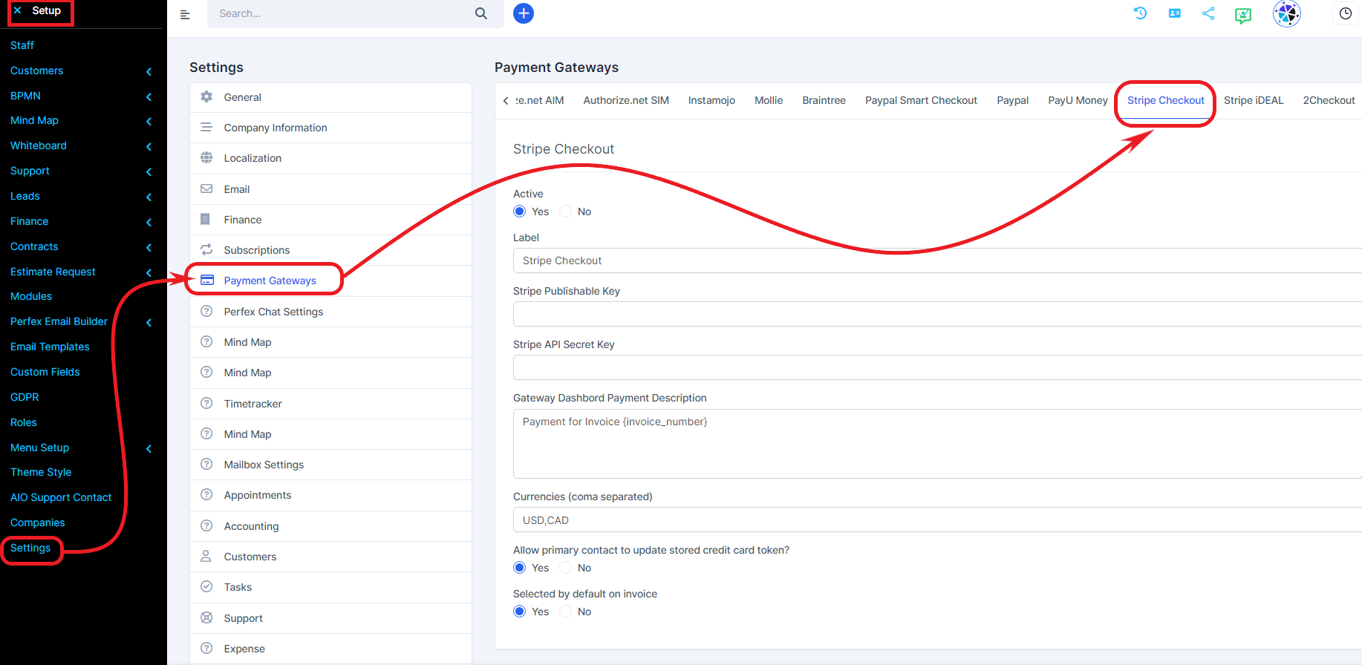This screenshot has width=1362, height=665.
Task: Open Theme Style in sidebar
Action: (x=41, y=472)
